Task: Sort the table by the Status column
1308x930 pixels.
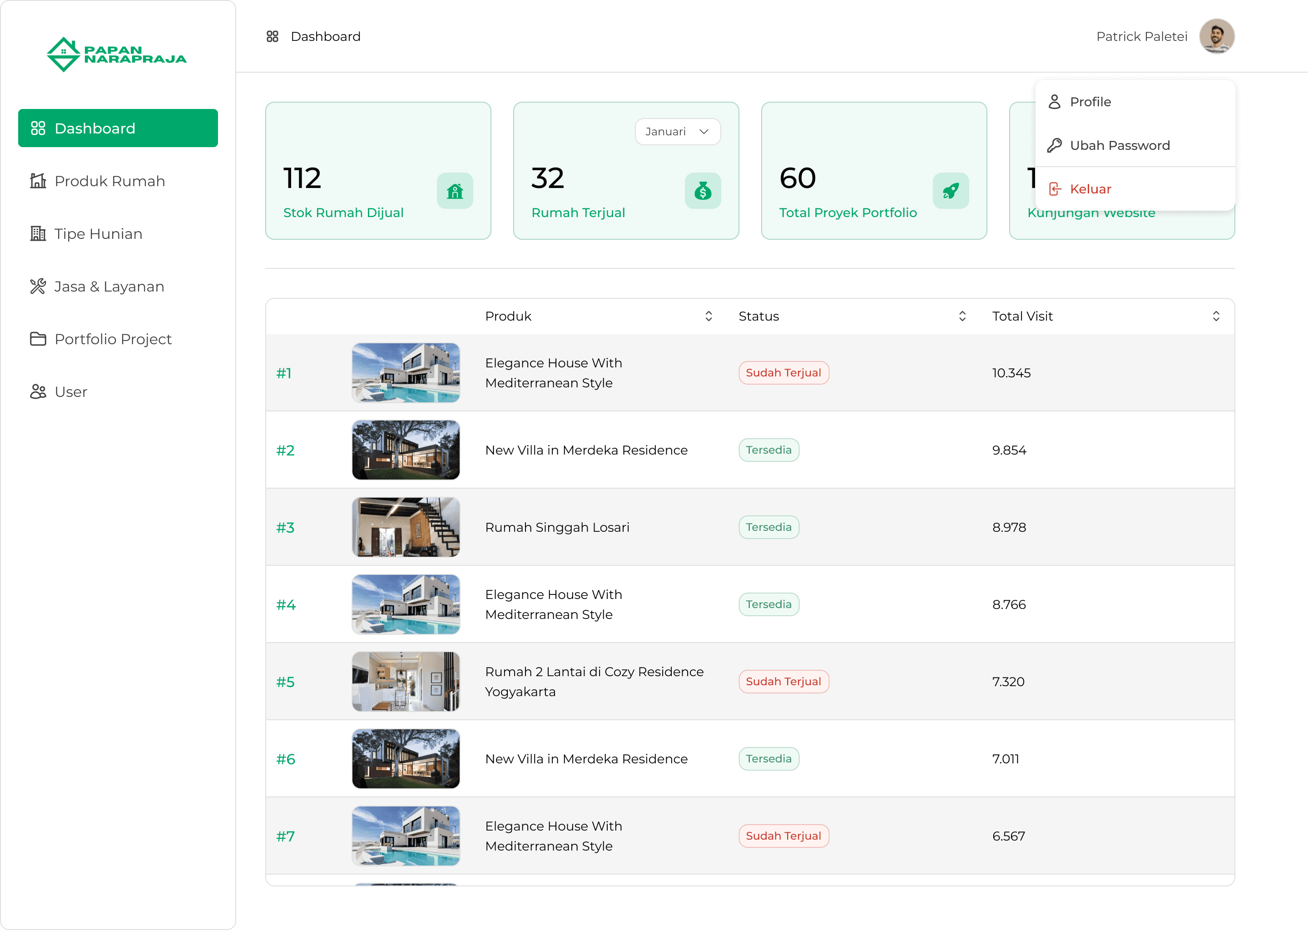Action: 962,316
